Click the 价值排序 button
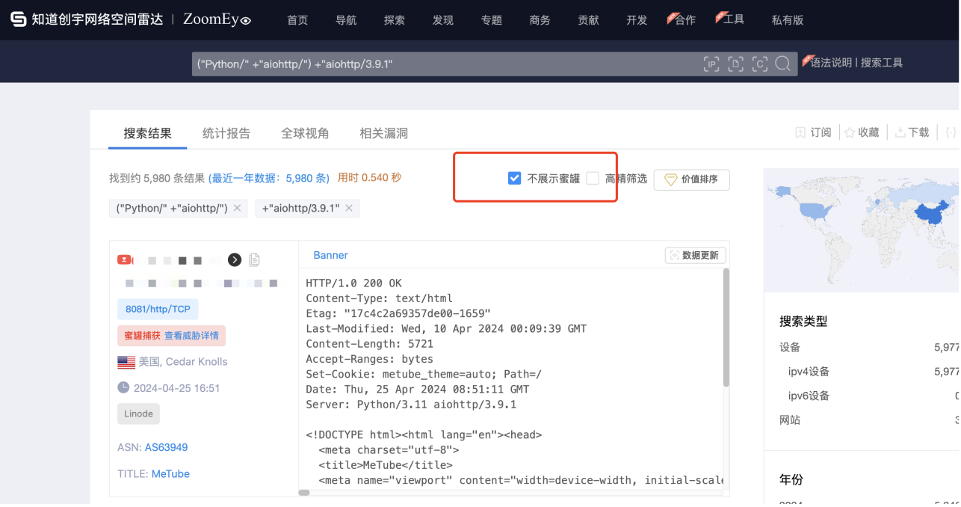This screenshot has height=507, width=961. pyautogui.click(x=692, y=179)
